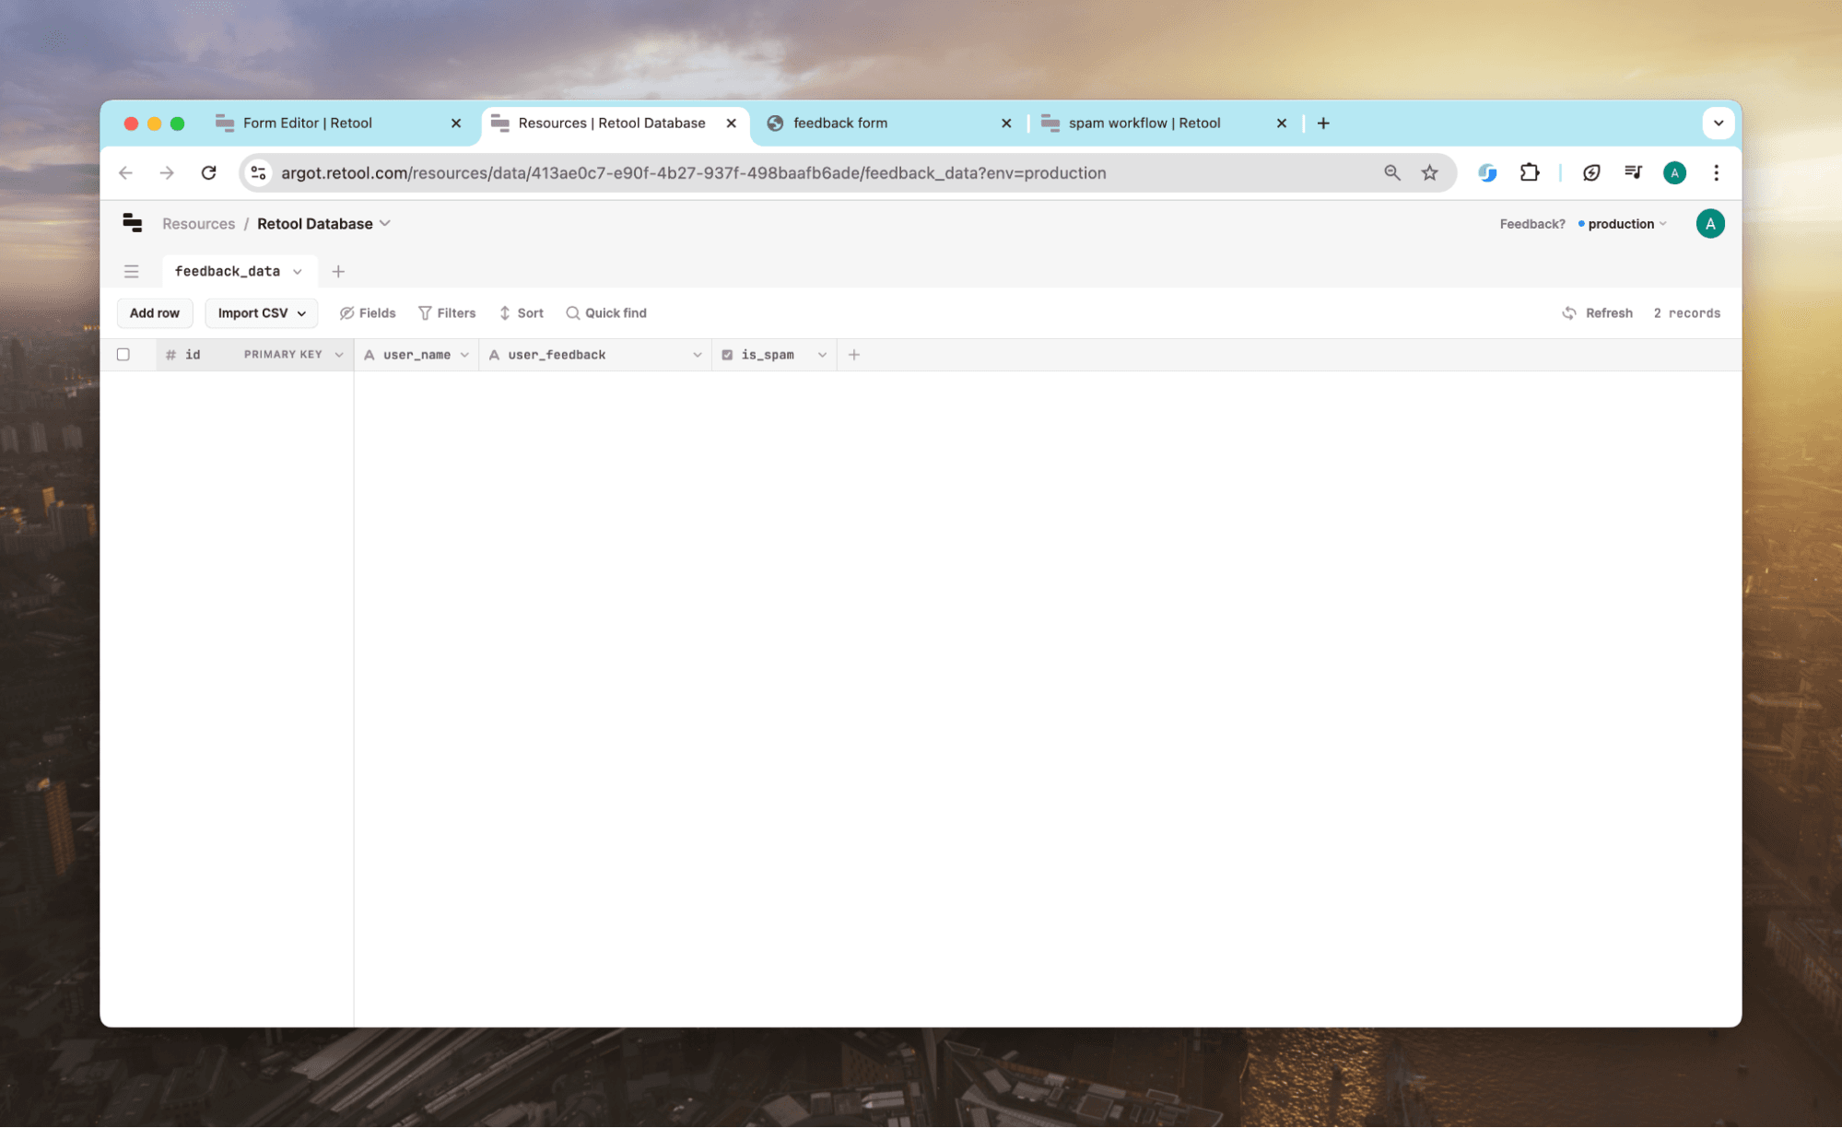Click the Add row button

[x=155, y=313]
